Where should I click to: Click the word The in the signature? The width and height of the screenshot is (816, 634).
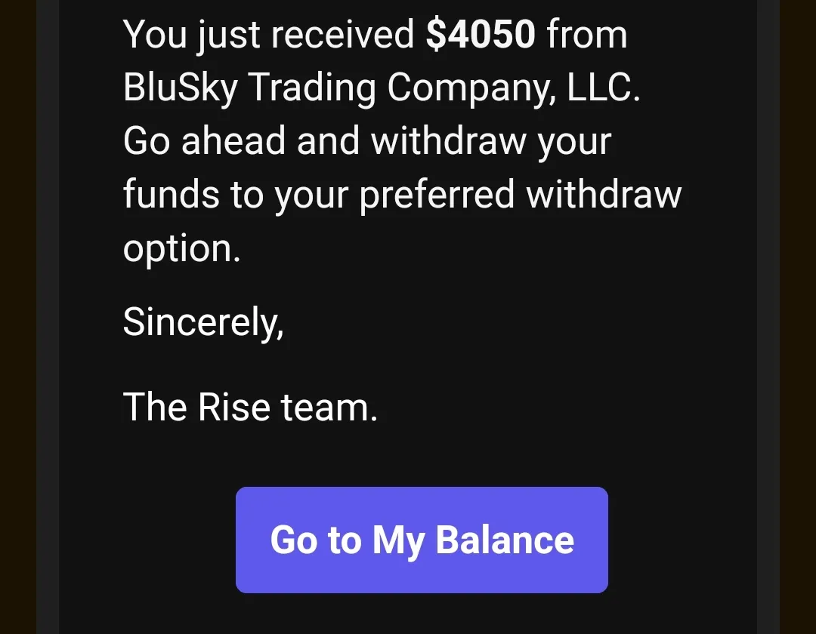pyautogui.click(x=155, y=406)
